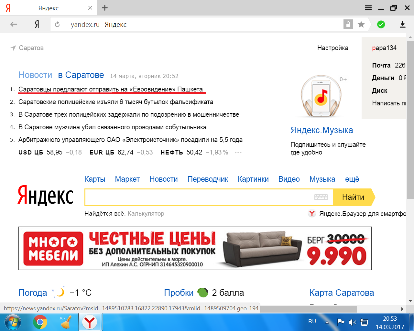Expand the ещё services menu

pyautogui.click(x=352, y=179)
